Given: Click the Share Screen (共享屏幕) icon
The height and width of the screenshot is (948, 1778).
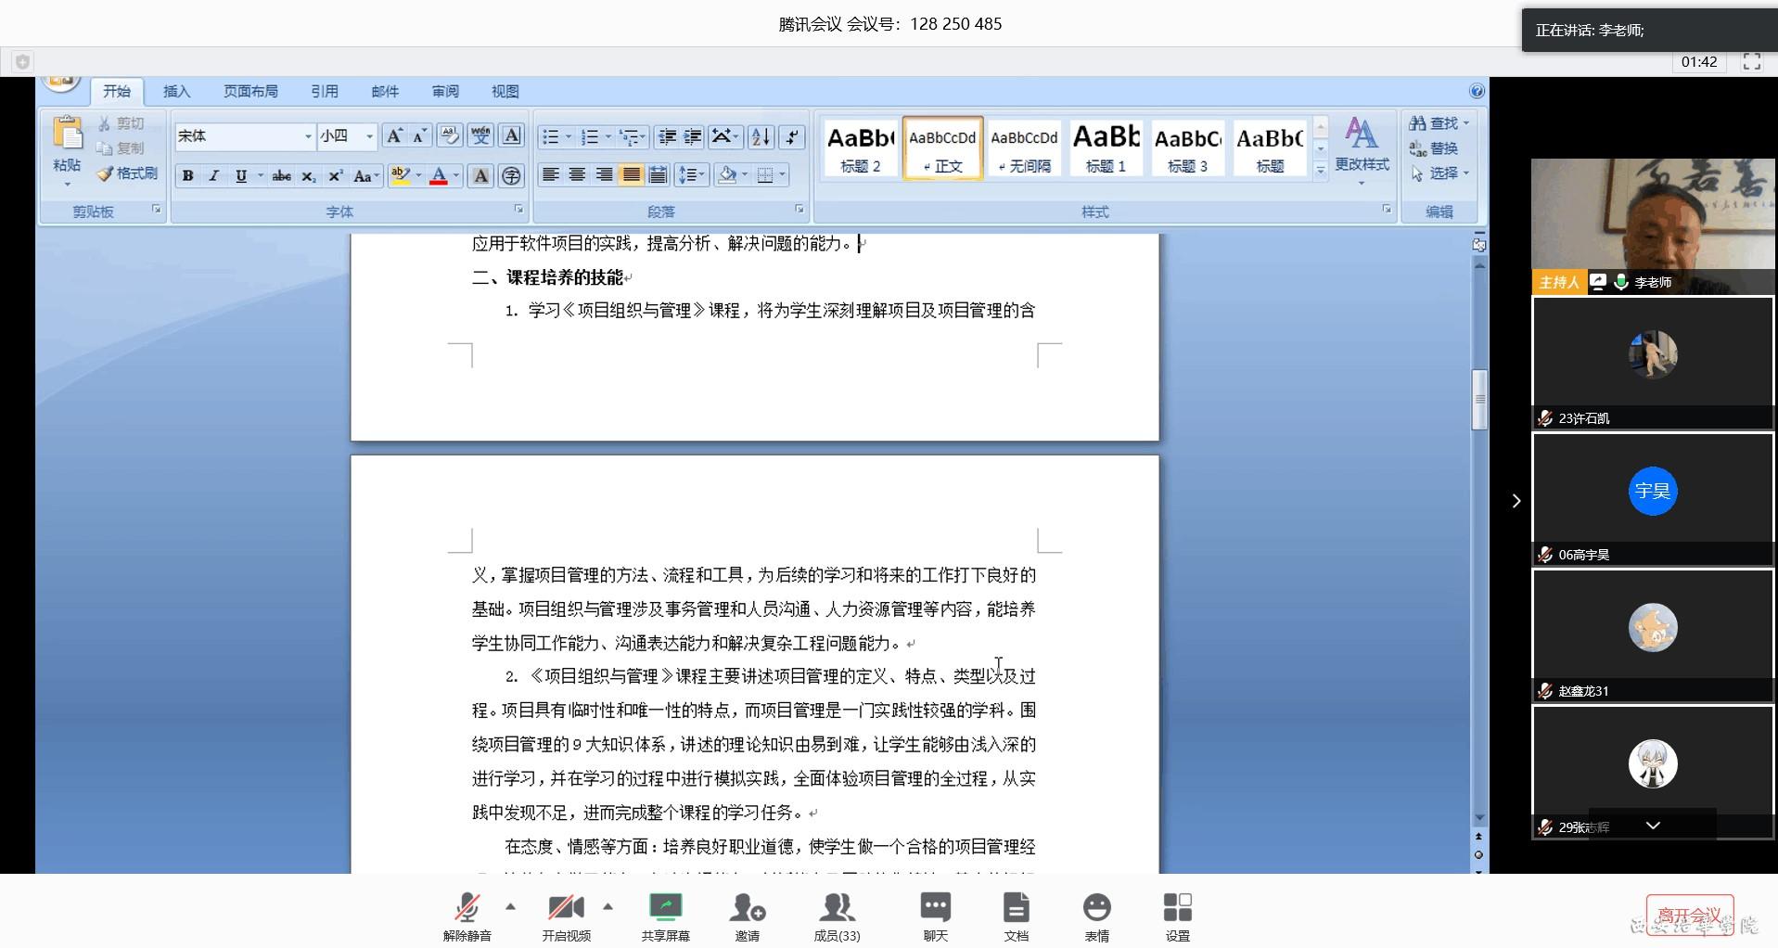Looking at the screenshot, I should [665, 907].
